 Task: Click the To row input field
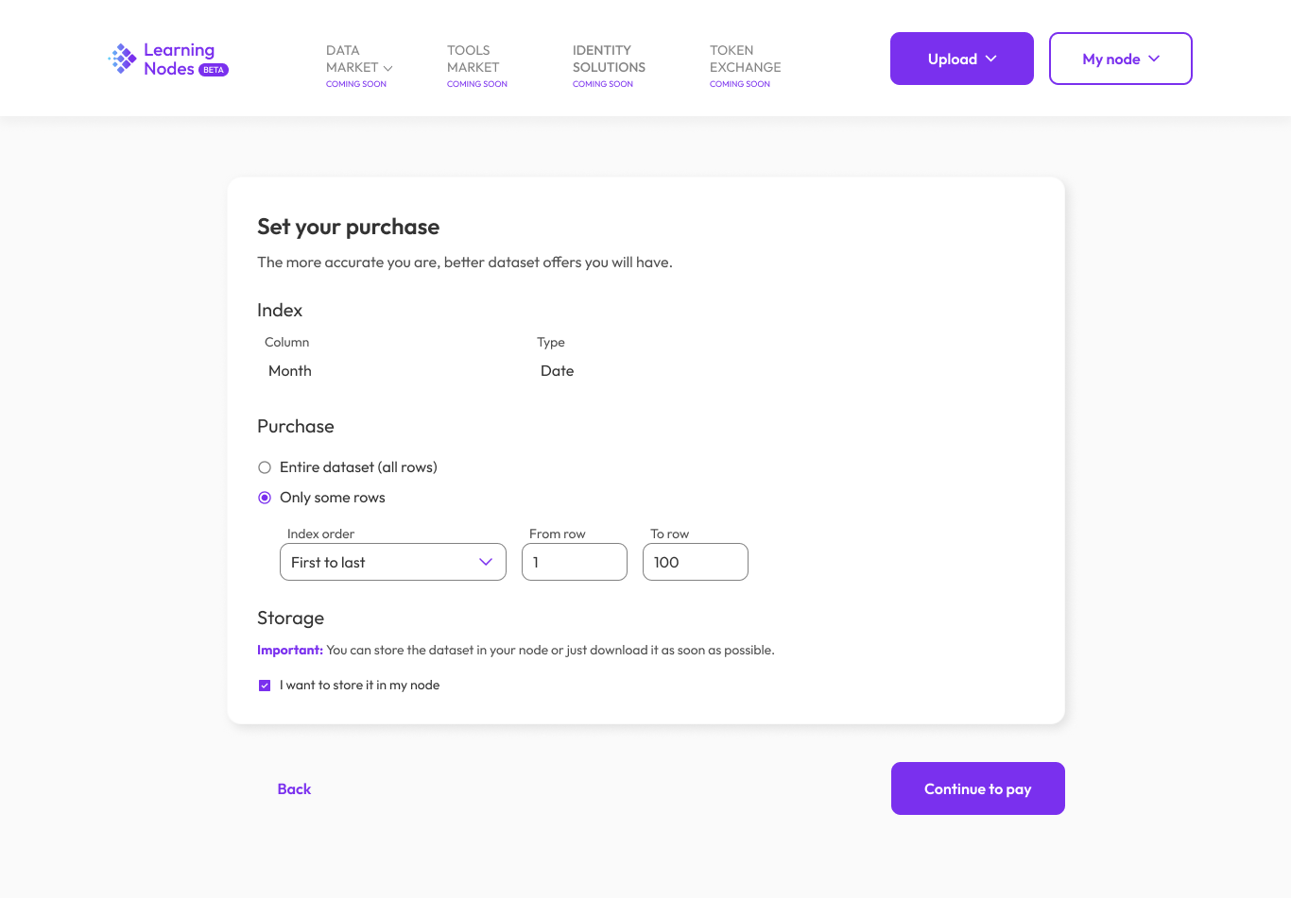click(x=696, y=562)
